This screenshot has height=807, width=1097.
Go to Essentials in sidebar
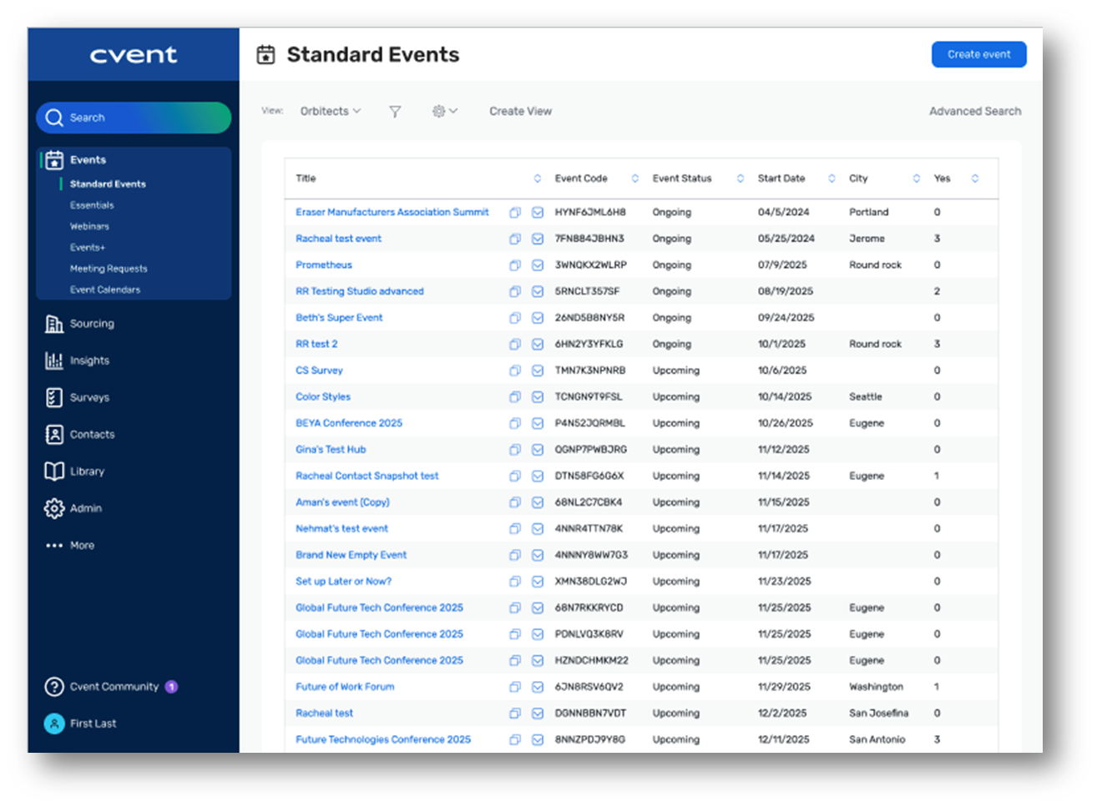(x=92, y=205)
